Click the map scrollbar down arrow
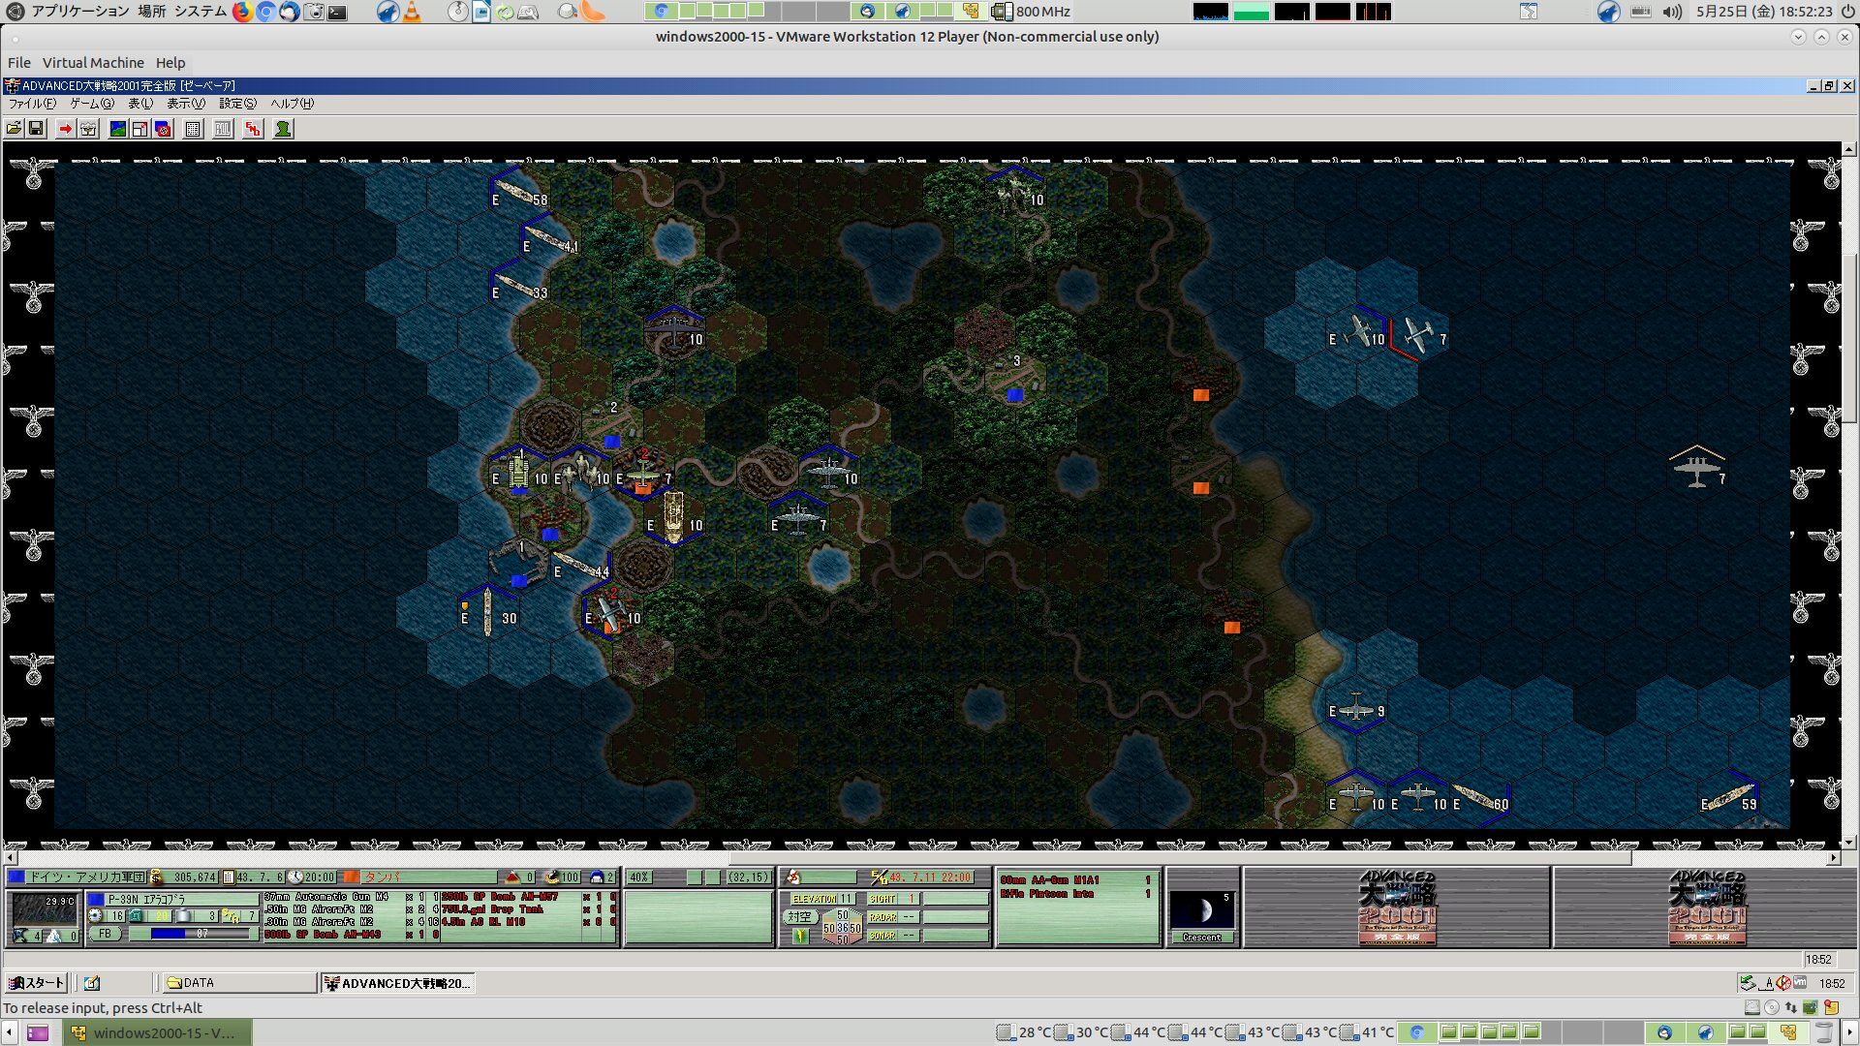The image size is (1860, 1046). click(1848, 843)
